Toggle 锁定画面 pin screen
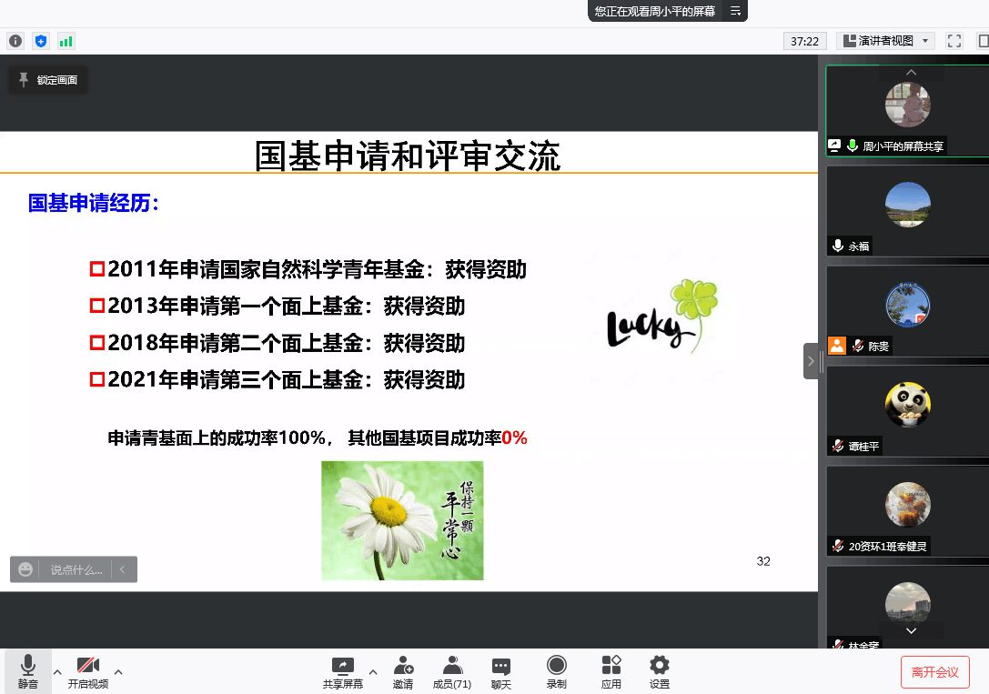989x694 pixels. [48, 80]
